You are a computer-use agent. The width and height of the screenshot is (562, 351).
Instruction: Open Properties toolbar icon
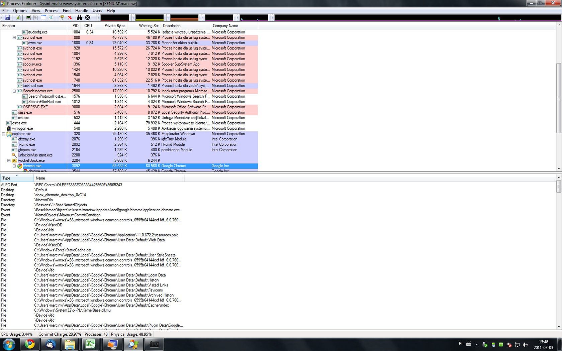click(62, 17)
